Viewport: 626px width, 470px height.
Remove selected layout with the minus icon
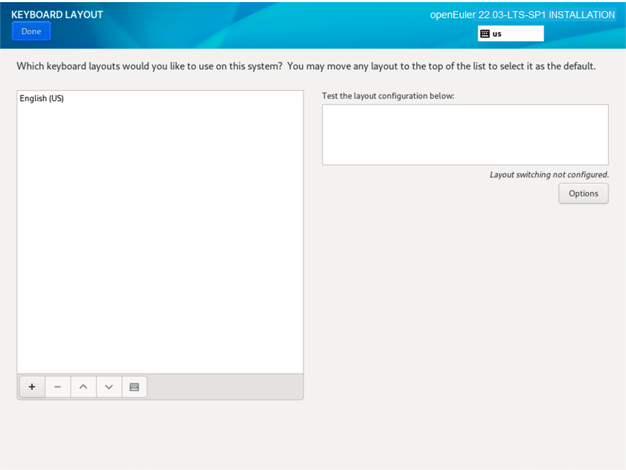click(x=57, y=387)
